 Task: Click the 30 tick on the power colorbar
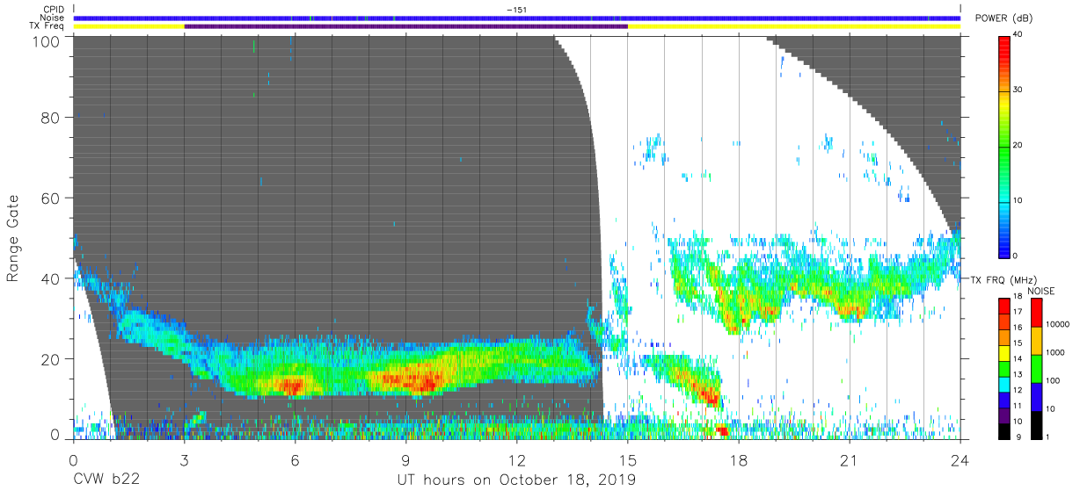click(1018, 90)
